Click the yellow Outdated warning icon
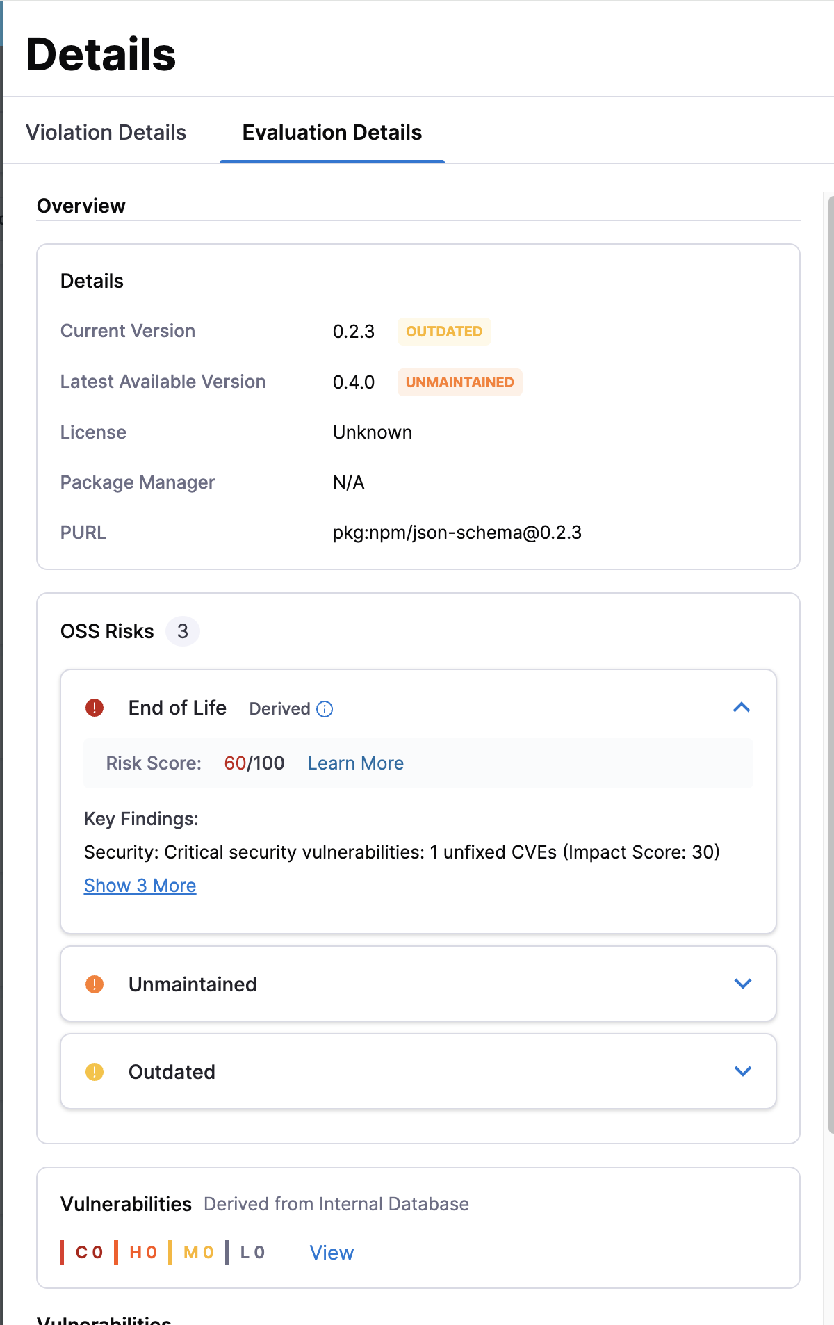Viewport: 834px width, 1325px height. click(x=95, y=1072)
